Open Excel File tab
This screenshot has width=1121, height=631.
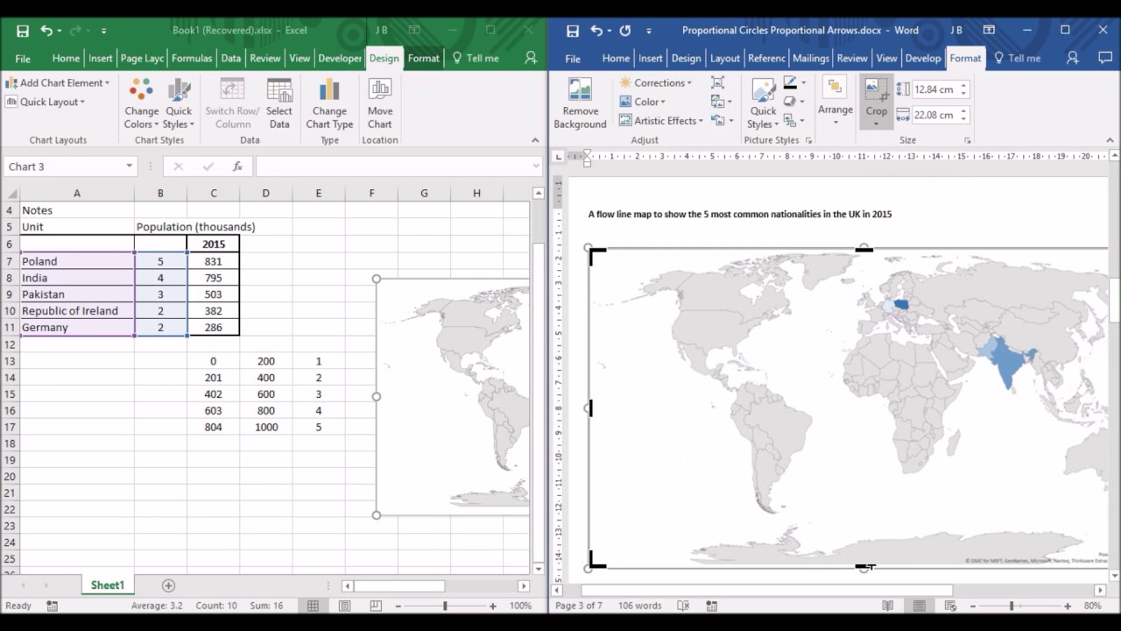pyautogui.click(x=23, y=59)
